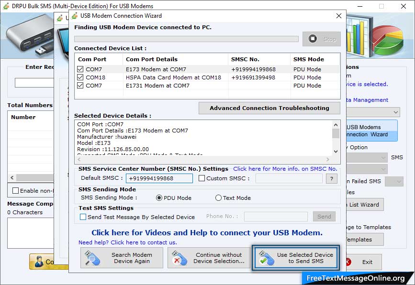Click the Com Port column header
Viewport: 415px width, 285px height.
click(x=99, y=59)
